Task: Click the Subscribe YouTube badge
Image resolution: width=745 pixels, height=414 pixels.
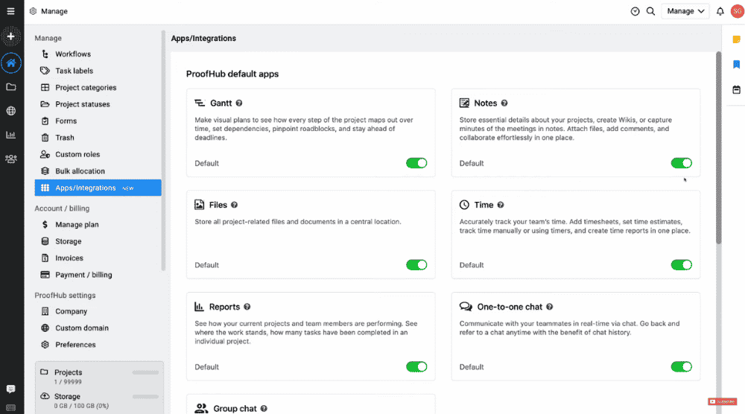Action: click(x=722, y=401)
